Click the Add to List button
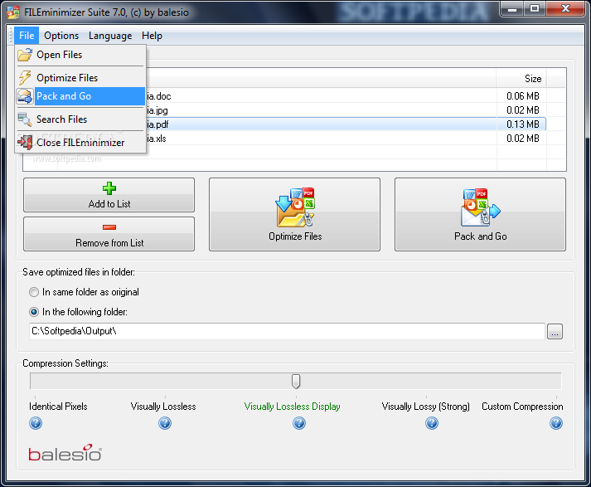This screenshot has height=487, width=591. (x=109, y=195)
